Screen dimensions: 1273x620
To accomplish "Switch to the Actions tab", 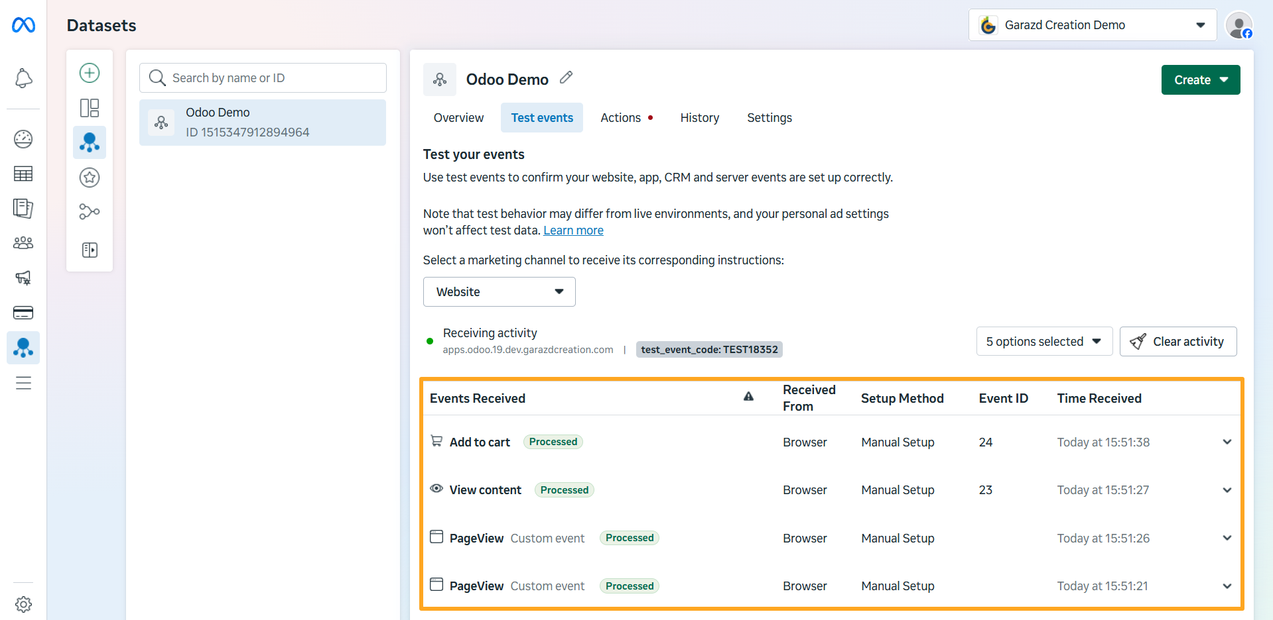I will [626, 118].
